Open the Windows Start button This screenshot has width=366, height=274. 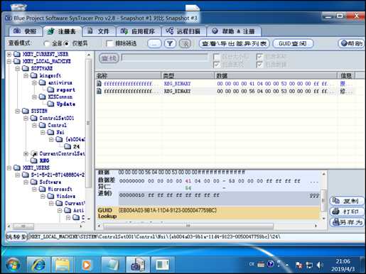click(13, 265)
